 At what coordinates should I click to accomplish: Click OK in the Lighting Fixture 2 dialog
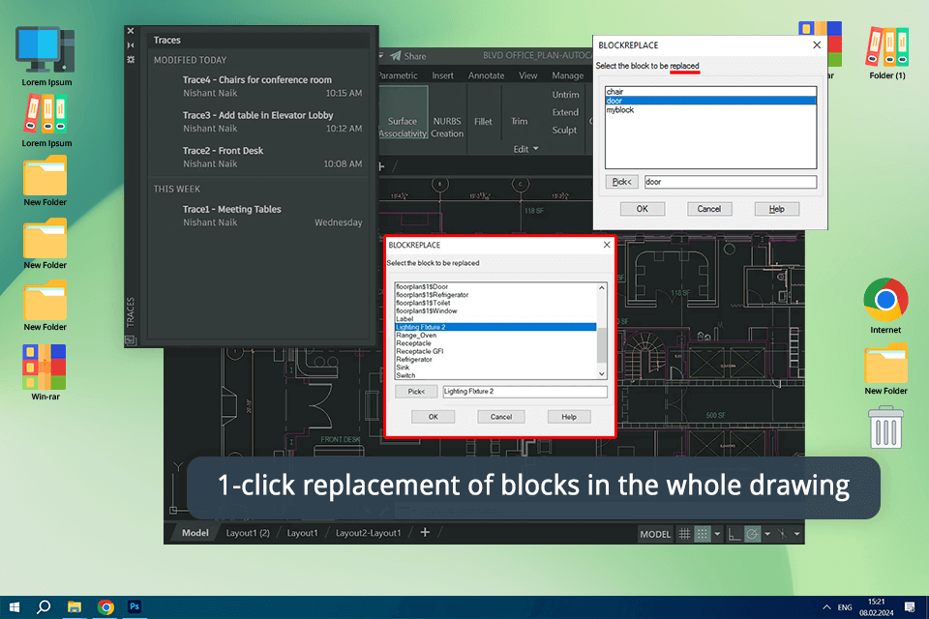434,417
